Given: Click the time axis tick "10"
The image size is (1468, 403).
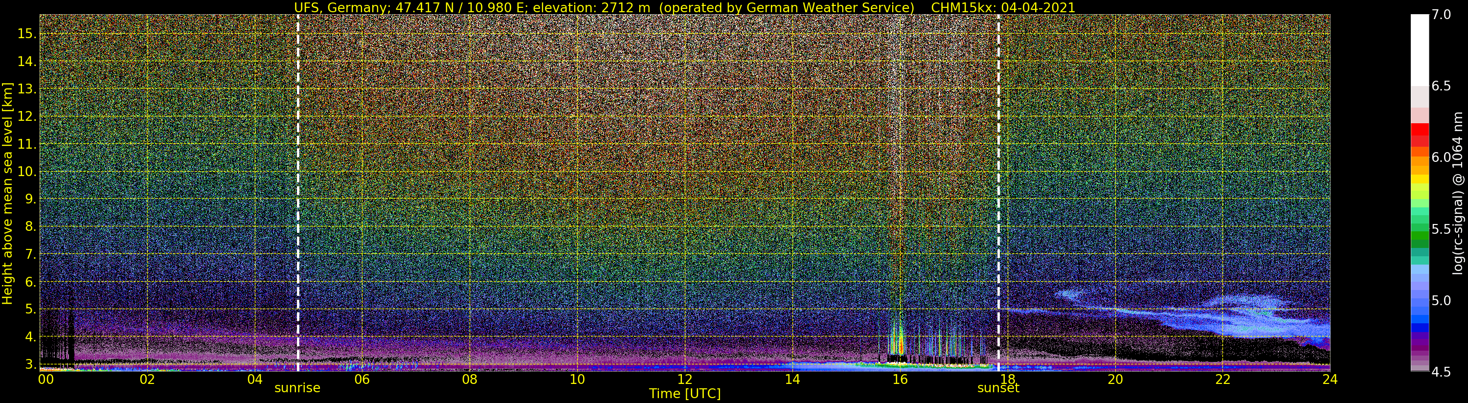Looking at the screenshot, I should (577, 380).
